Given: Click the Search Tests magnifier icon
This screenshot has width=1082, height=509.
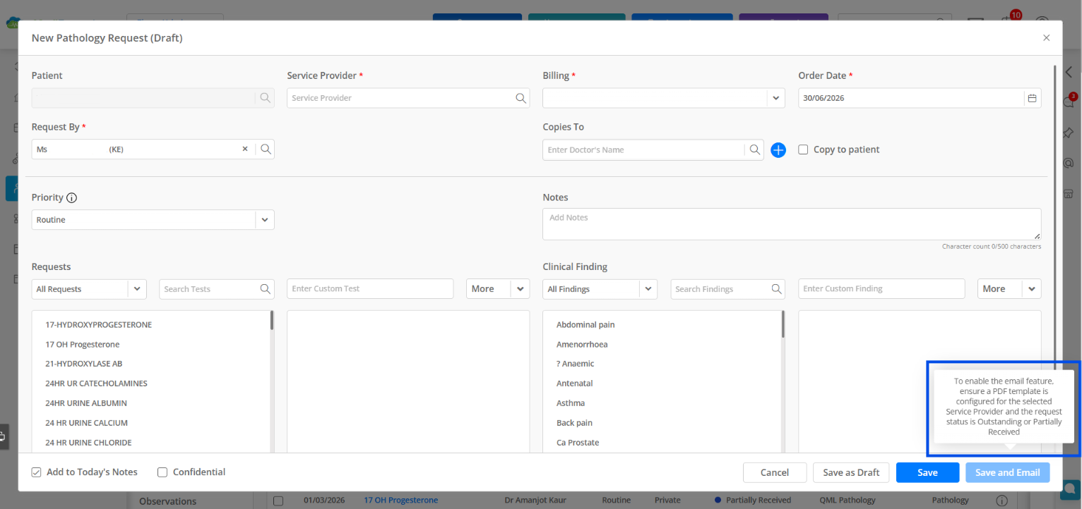Looking at the screenshot, I should coord(266,288).
